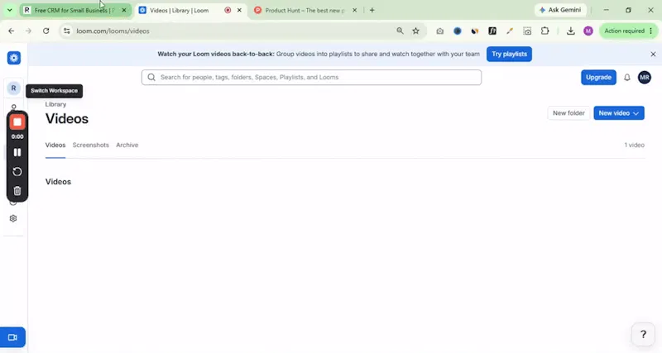Image resolution: width=662 pixels, height=353 pixels.
Task: Delete the recording with trash icon
Action: (x=17, y=191)
